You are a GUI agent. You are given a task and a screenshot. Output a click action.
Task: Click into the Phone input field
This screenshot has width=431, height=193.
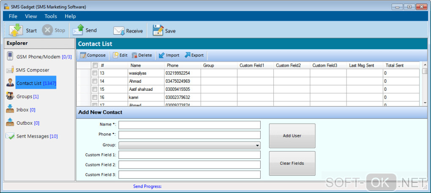(x=189, y=135)
